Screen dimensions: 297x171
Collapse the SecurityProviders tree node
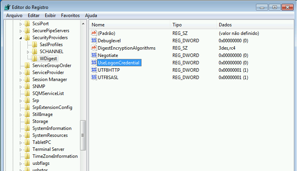pyautogui.click(x=20, y=38)
